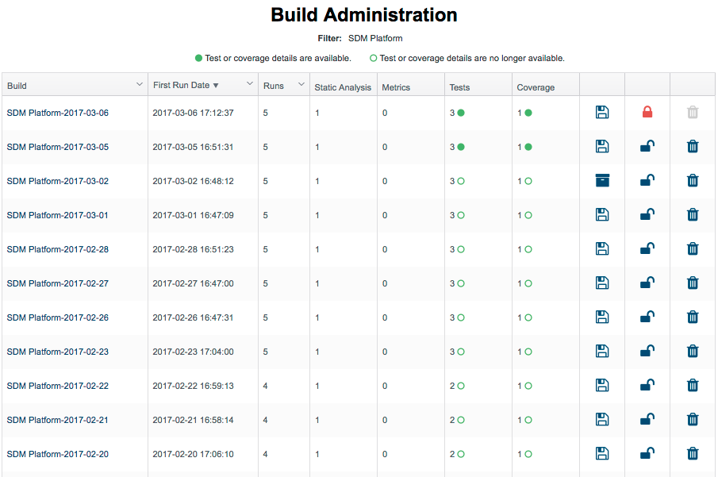This screenshot has width=718, height=477.
Task: Lock build SDM Platform-2017-03-05 with padlock
Action: click(x=647, y=146)
